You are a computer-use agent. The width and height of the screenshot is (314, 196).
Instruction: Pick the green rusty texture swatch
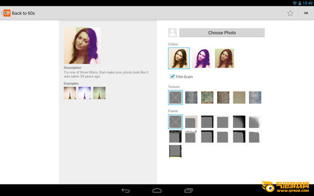207,97
